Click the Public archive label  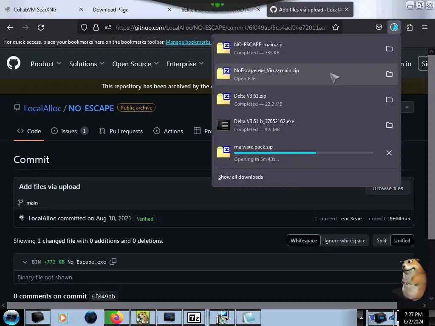tap(136, 107)
